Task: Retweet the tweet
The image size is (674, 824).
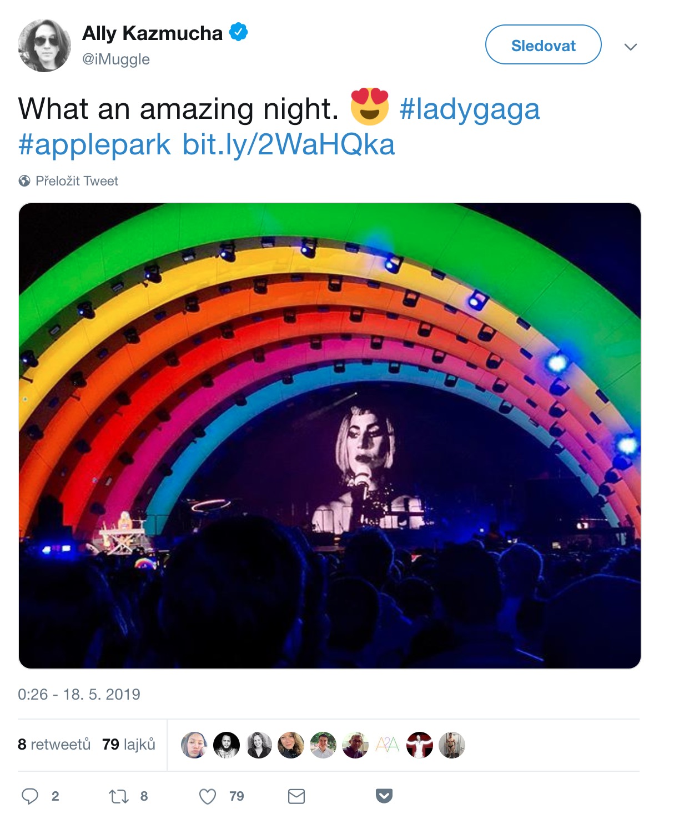Action: coord(119,796)
